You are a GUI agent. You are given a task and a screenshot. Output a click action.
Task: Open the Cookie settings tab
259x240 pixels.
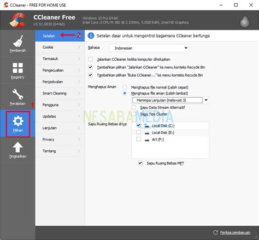point(60,47)
